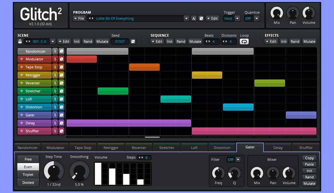Click the dice icon on the Distortion row
The height and width of the screenshot is (193, 334).
(x=62, y=107)
